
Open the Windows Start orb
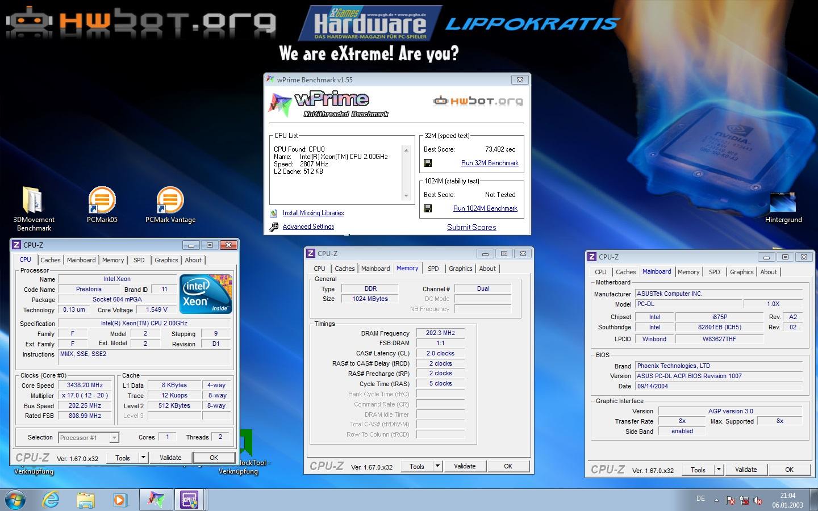15,500
